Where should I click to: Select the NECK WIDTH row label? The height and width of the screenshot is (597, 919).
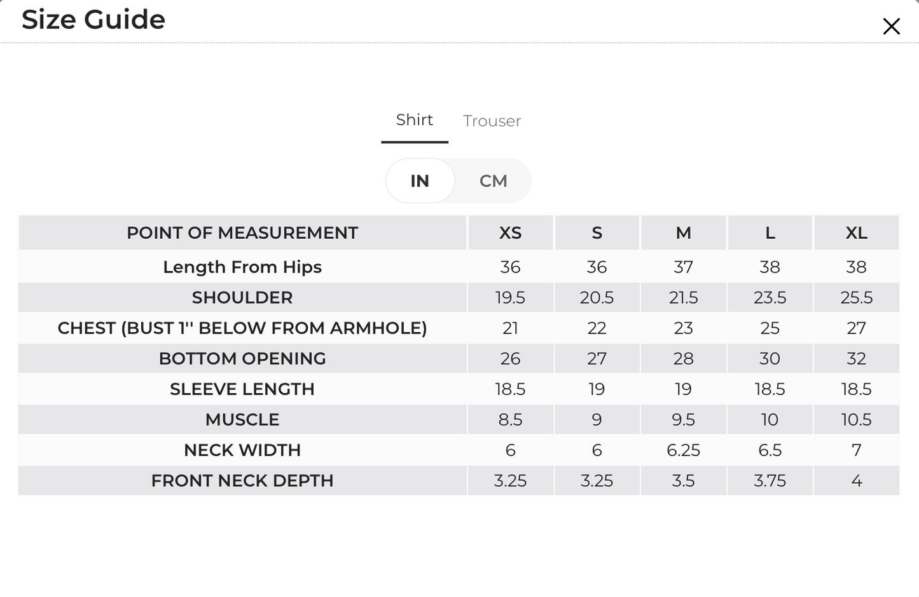[x=242, y=450]
